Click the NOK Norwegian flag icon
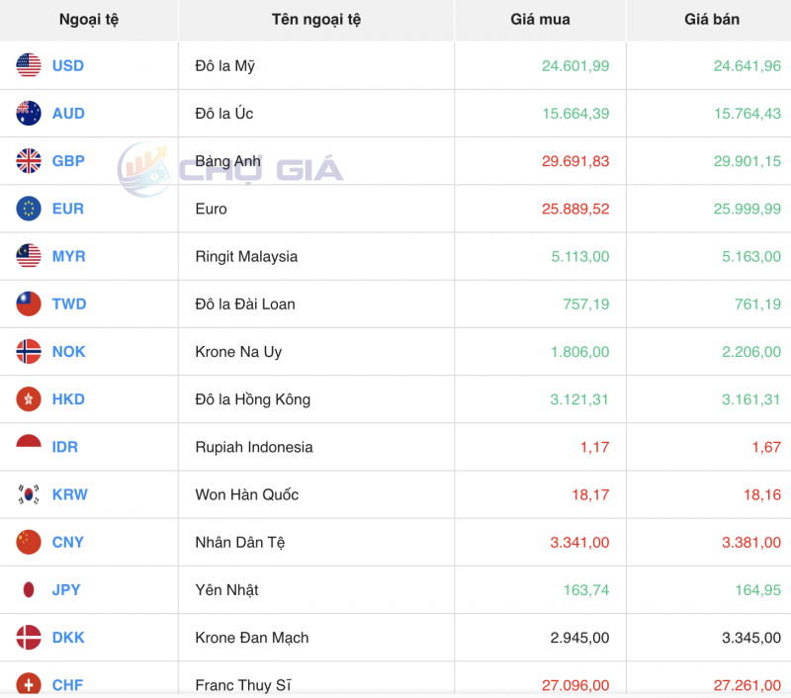791x698 pixels. (27, 352)
